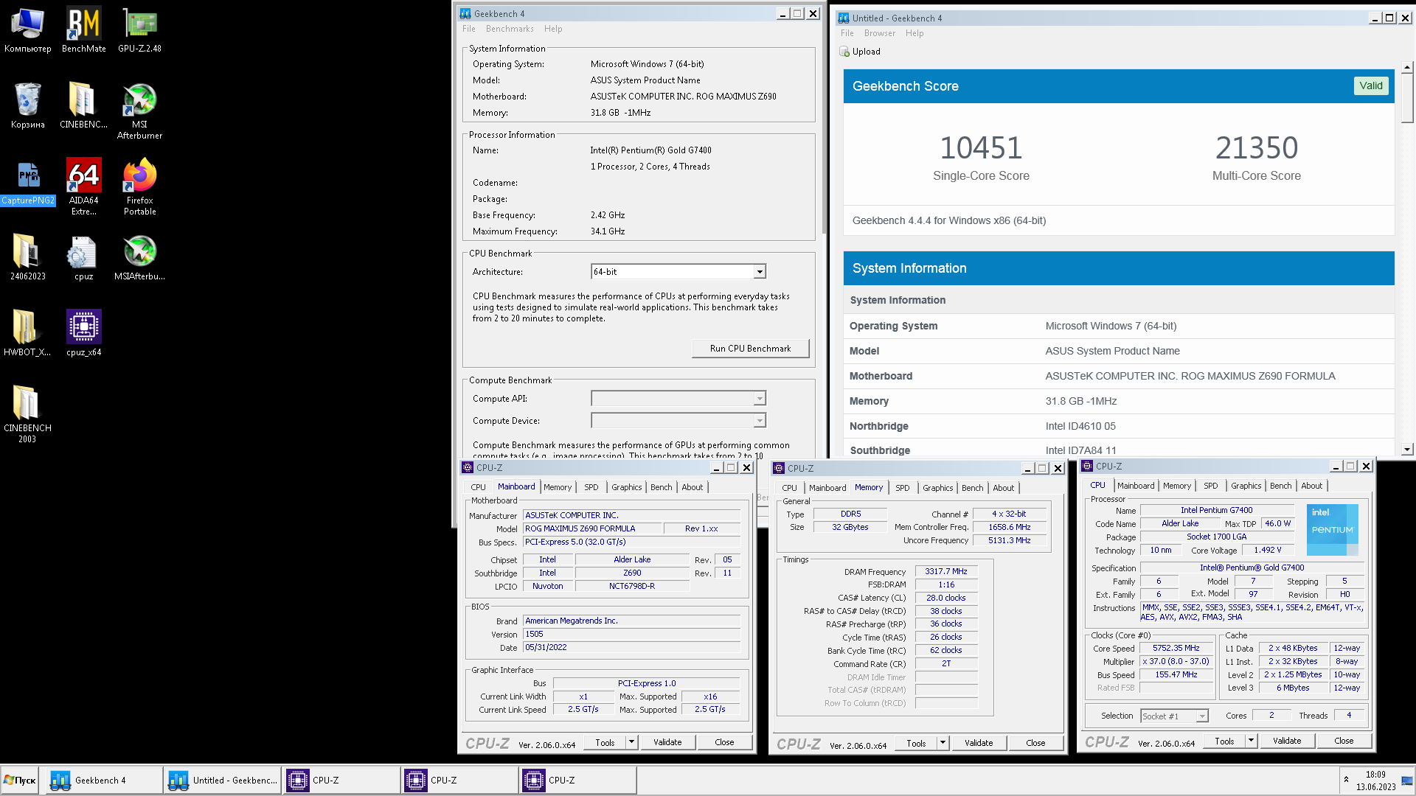Launch AIDA64 Extreme desktop shortcut
Viewport: 1416px width, 796px height.
pyautogui.click(x=83, y=186)
